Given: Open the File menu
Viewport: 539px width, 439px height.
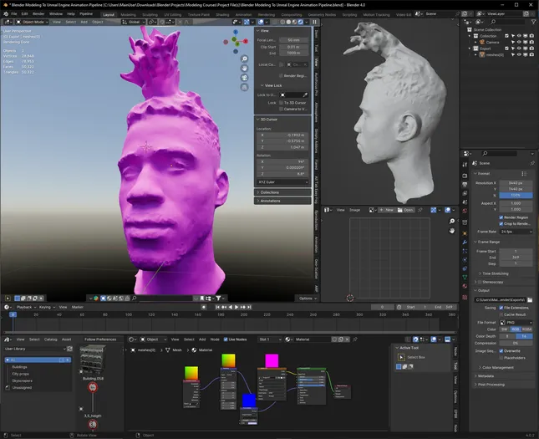Looking at the screenshot, I should [13, 14].
